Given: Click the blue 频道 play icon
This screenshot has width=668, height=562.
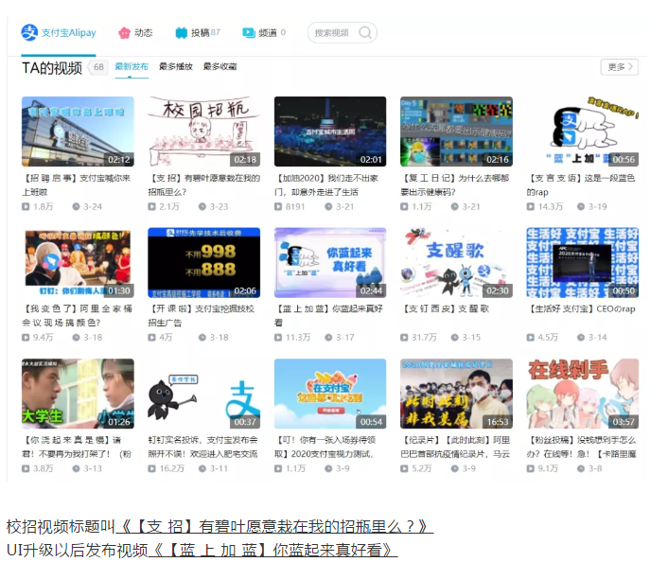Looking at the screenshot, I should point(248,32).
